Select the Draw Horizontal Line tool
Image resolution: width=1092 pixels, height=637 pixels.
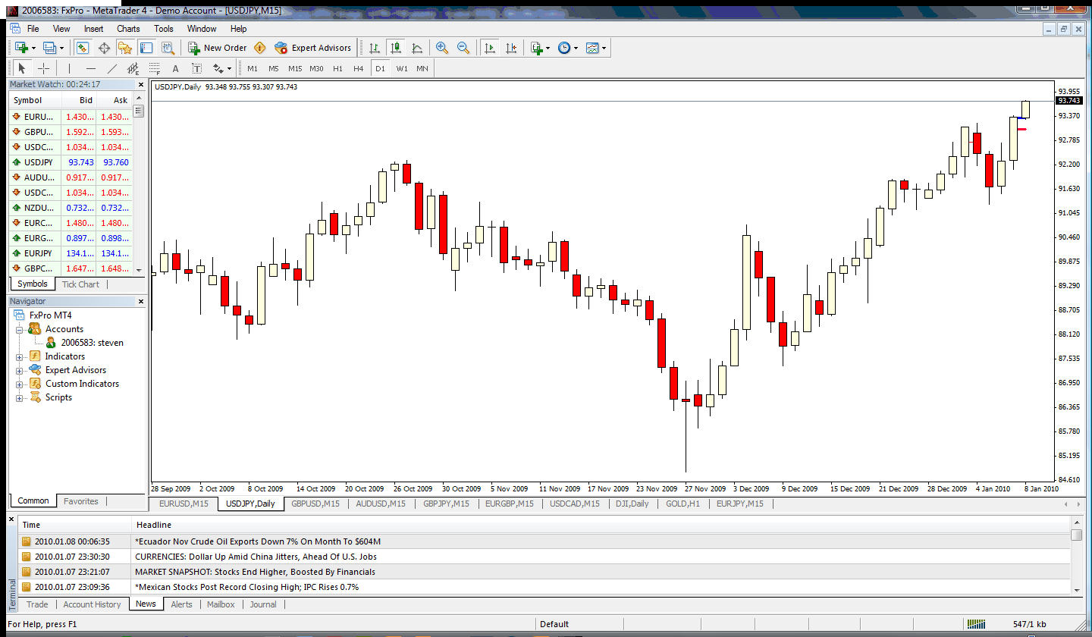tap(90, 68)
